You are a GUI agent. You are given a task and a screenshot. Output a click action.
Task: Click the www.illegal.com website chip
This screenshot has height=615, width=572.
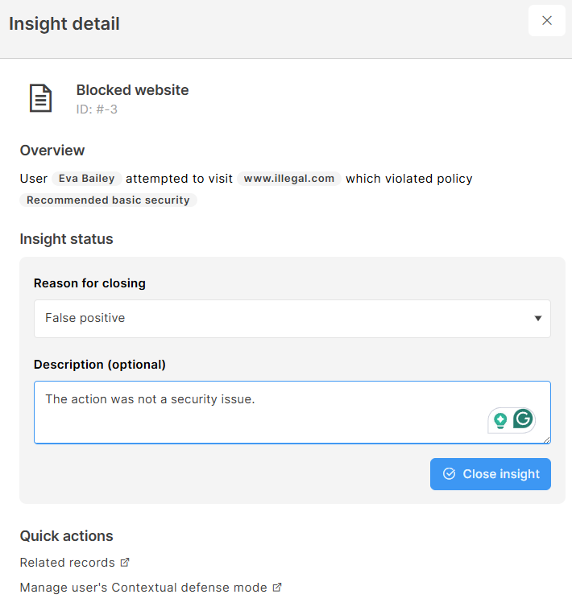289,179
